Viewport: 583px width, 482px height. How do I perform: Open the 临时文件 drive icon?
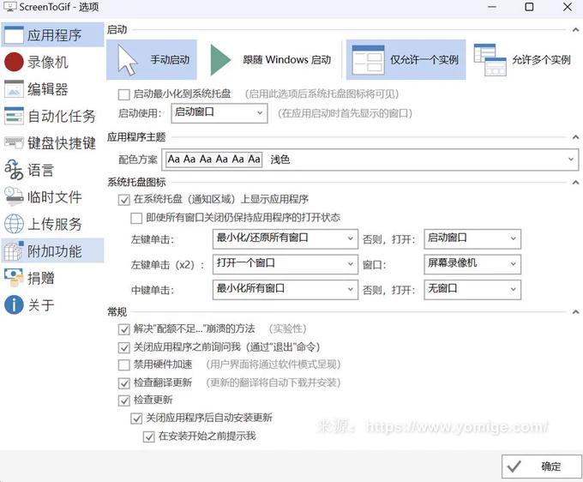tap(14, 197)
